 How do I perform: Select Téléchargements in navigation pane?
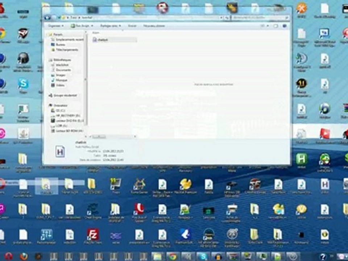pyautogui.click(x=65, y=50)
